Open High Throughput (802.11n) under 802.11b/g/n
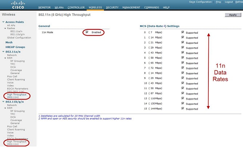This screenshot has height=147, width=243. pyautogui.click(x=17, y=143)
